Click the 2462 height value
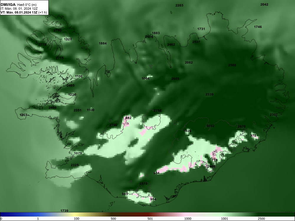Image resolution: width=295 pixels, height=221 pixels. 171,44
